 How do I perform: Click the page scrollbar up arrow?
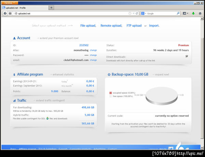click(x=202, y=18)
